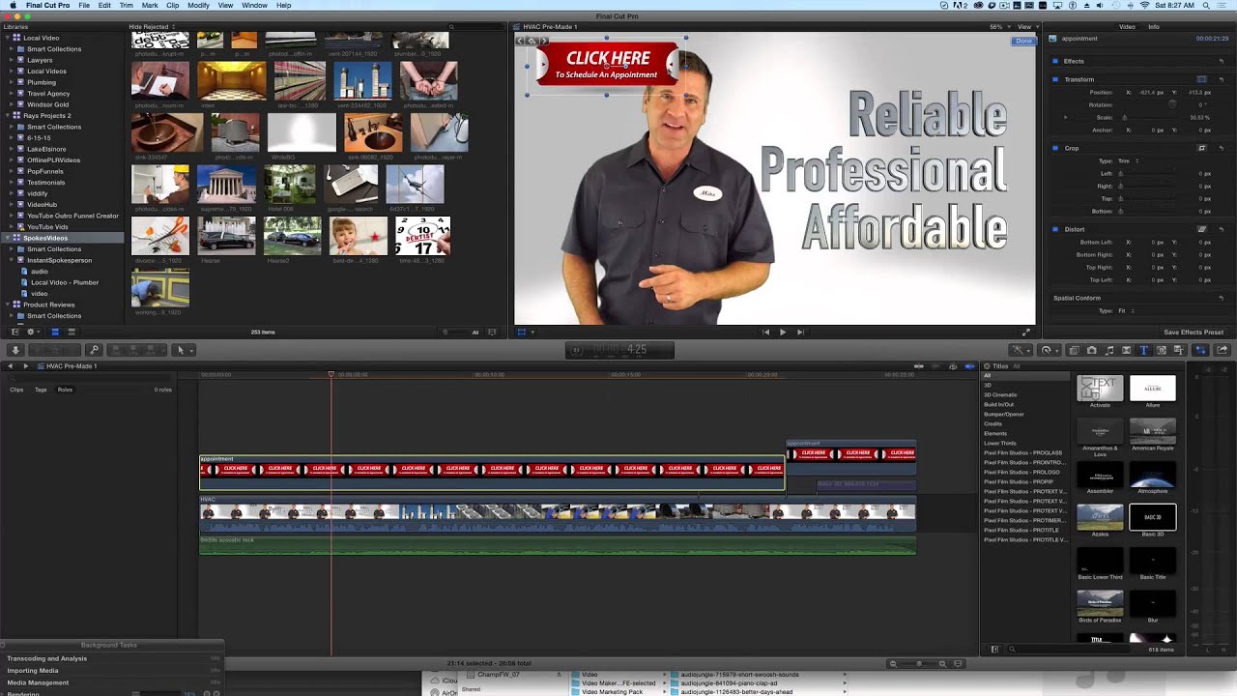The image size is (1237, 696).
Task: Switch browser to filmstrip view
Action: pos(54,332)
